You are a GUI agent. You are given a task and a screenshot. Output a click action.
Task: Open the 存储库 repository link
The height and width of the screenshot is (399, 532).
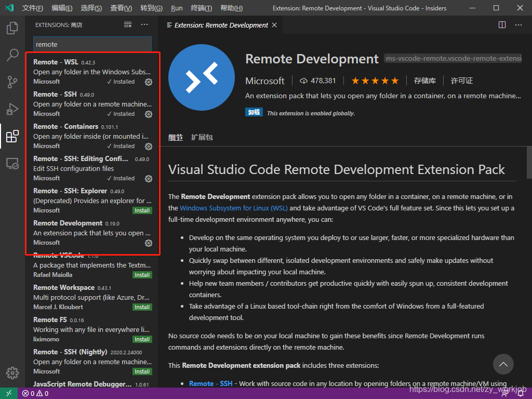[425, 81]
